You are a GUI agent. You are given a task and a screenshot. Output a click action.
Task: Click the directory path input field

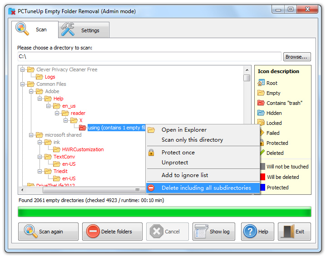coord(149,57)
